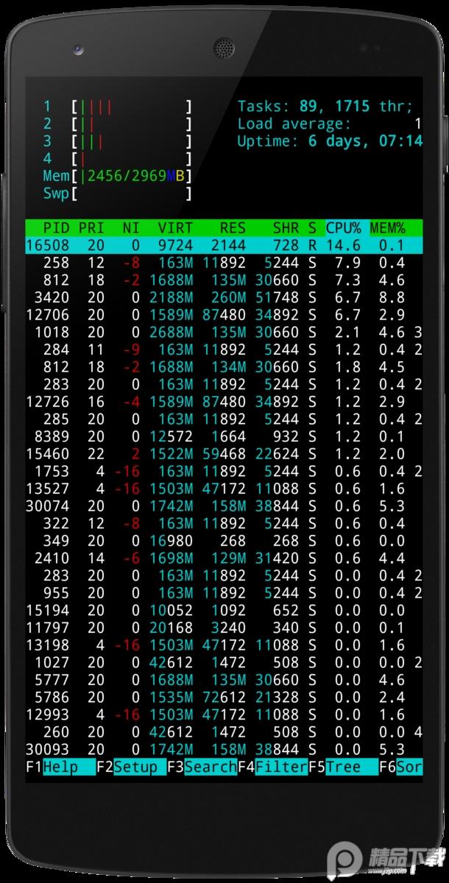
Task: Click the PID column header
Action: (56, 228)
